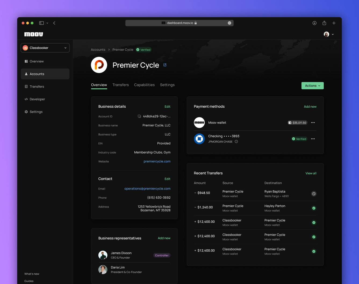Click the info icon beside JPMORGAN CHASE

[236, 141]
